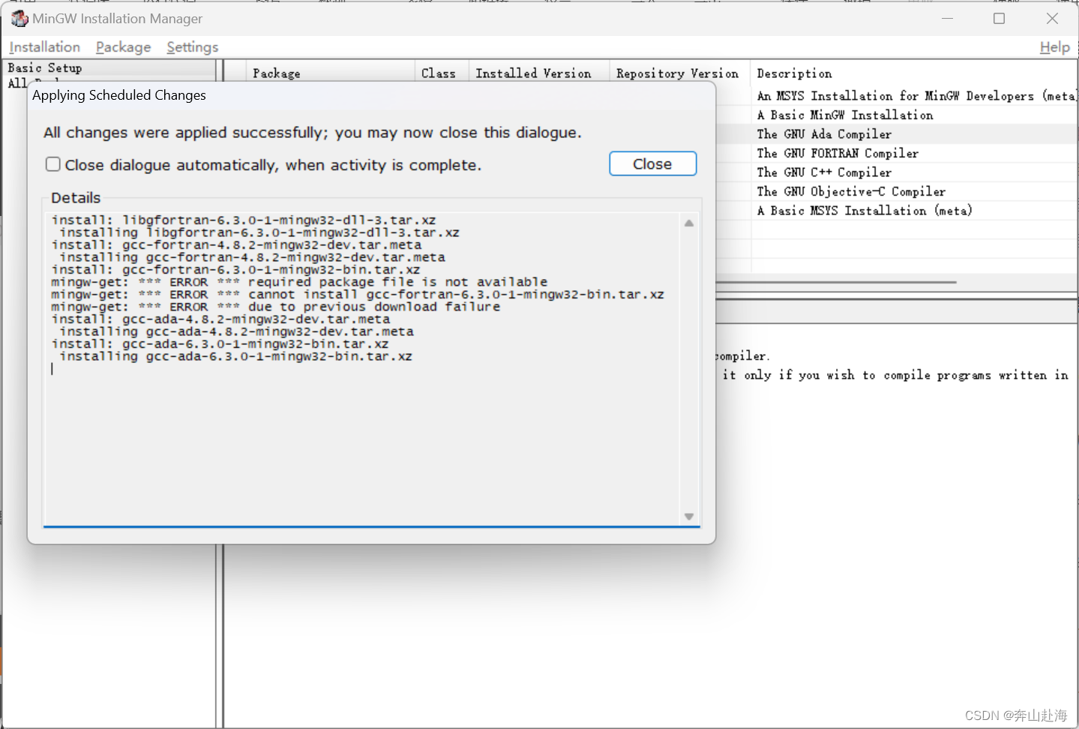Click the MinGW app icon in title bar

[19, 18]
